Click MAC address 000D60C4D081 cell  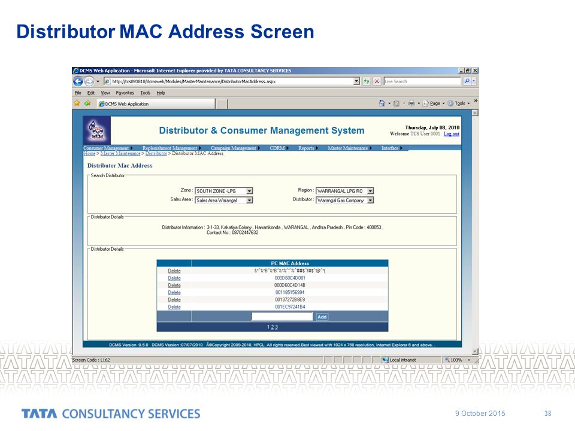pos(290,278)
